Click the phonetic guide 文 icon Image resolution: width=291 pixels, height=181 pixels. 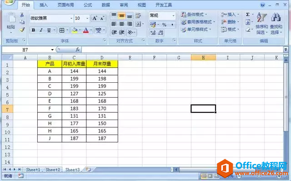point(99,30)
